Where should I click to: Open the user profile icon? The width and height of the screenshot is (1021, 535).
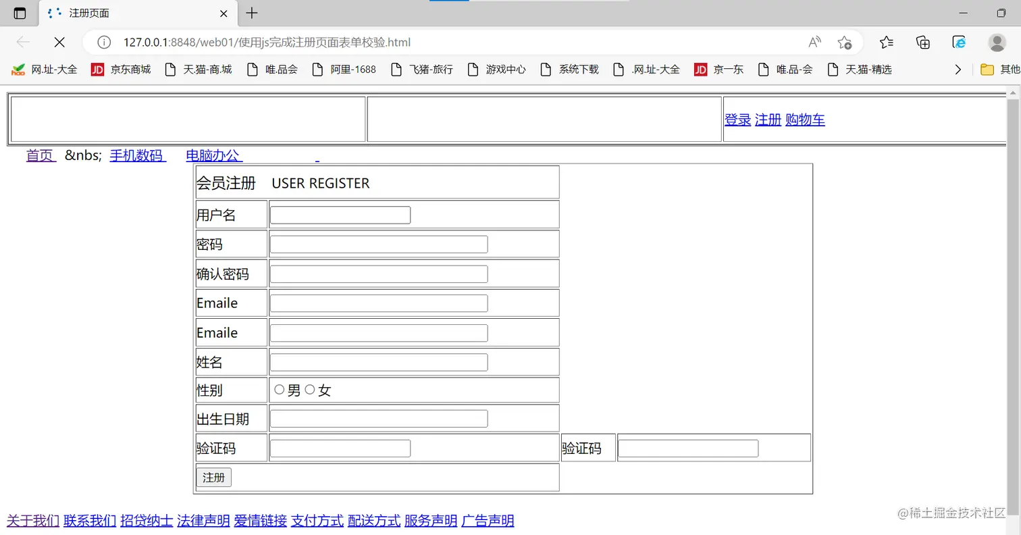pos(997,42)
